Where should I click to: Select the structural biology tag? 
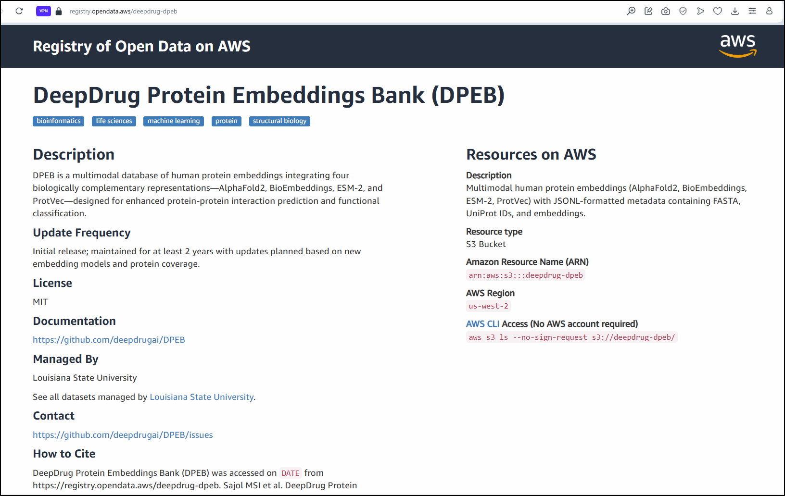279,121
